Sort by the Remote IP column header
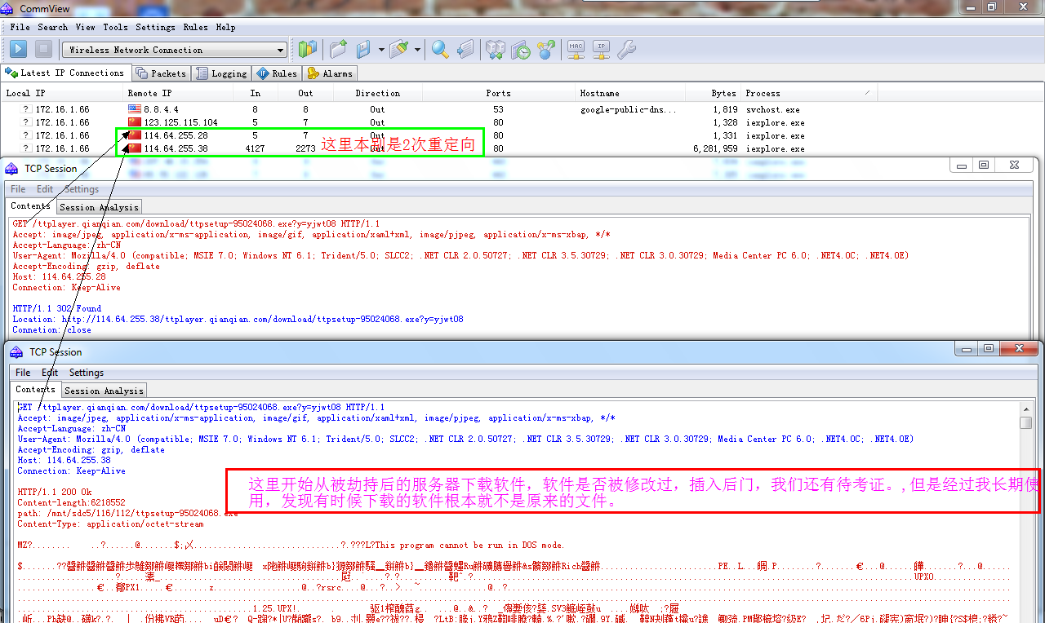 178,93
